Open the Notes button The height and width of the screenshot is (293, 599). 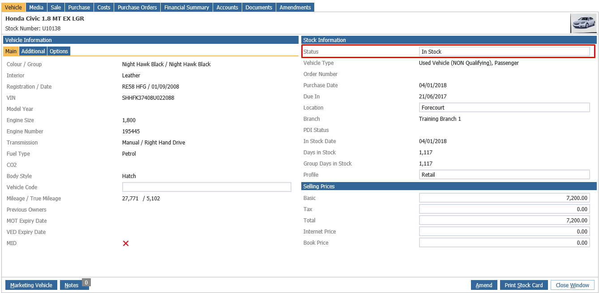[72, 285]
